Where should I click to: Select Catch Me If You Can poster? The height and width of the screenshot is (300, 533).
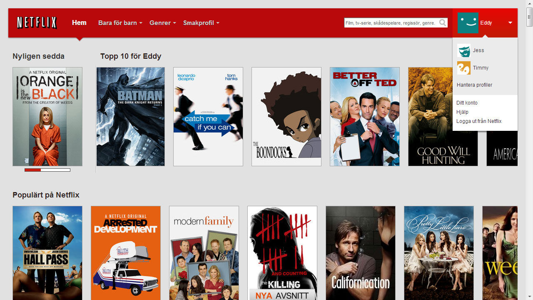pyautogui.click(x=208, y=117)
